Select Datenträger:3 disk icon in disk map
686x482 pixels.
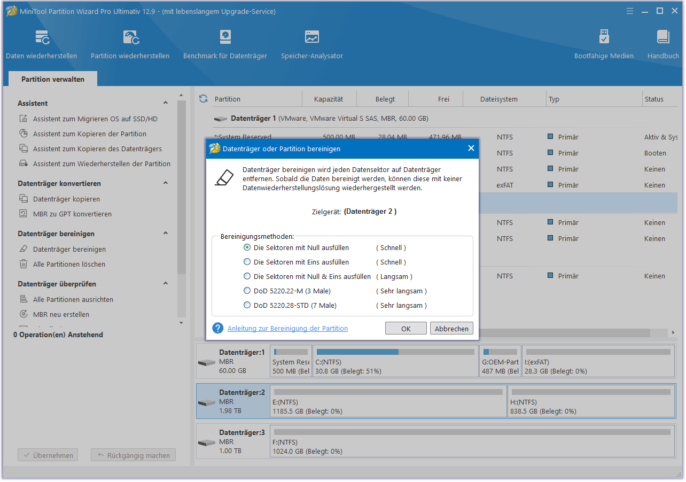(x=206, y=442)
